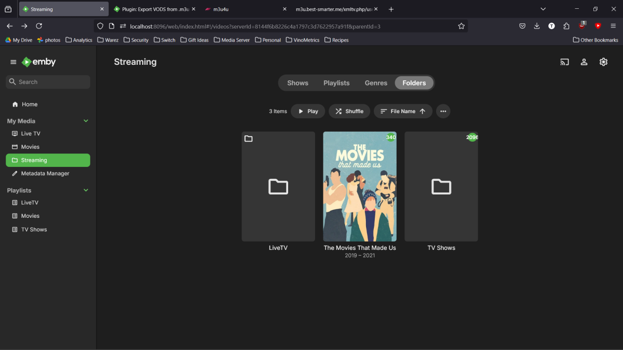Collapse the My Media section
This screenshot has height=350, width=623.
point(86,121)
